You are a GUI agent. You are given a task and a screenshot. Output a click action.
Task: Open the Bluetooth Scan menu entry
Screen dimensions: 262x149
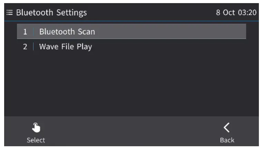(x=67, y=32)
